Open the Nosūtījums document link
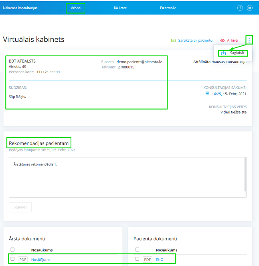The height and width of the screenshot is (266, 259). pyautogui.click(x=40, y=260)
